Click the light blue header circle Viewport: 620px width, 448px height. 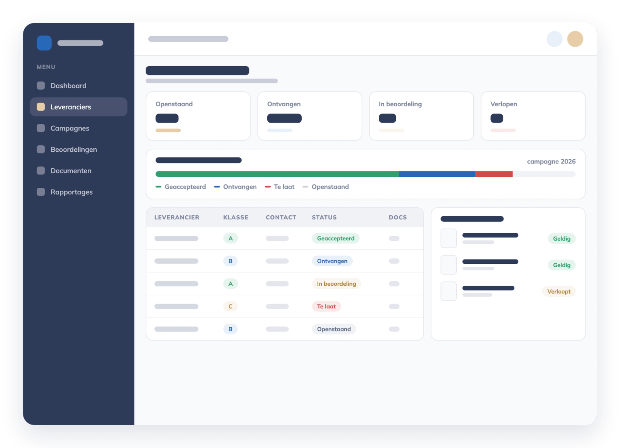point(555,39)
